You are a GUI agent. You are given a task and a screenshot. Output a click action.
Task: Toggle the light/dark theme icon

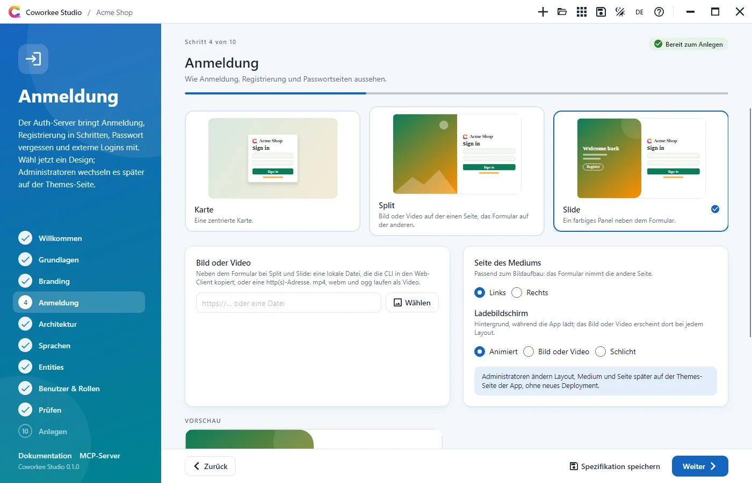(x=620, y=12)
